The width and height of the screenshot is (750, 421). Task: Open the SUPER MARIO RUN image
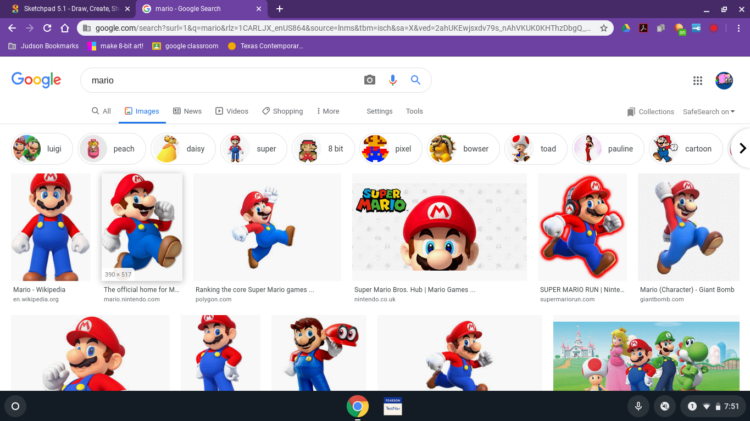[x=582, y=227]
